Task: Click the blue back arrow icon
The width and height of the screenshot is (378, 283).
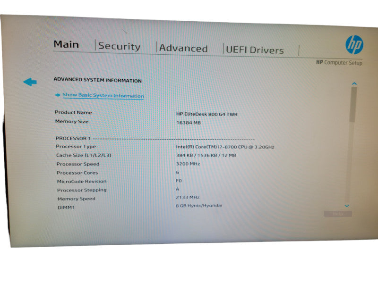Action: click(30, 82)
